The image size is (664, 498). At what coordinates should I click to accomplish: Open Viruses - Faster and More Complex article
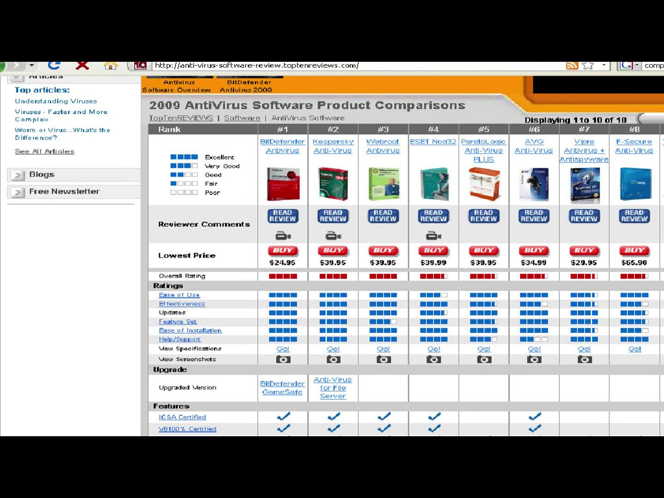pyautogui.click(x=61, y=115)
